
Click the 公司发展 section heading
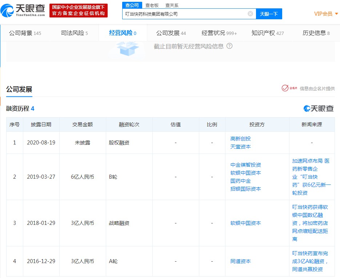coord(19,89)
